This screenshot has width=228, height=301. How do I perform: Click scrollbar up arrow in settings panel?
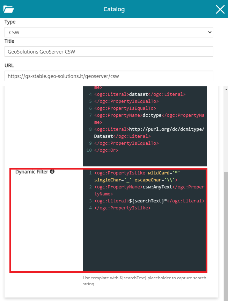(x=225, y=89)
